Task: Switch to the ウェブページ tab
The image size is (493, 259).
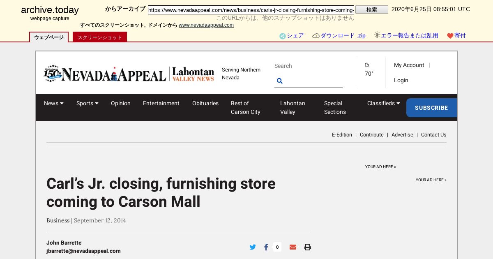Action: click(49, 37)
